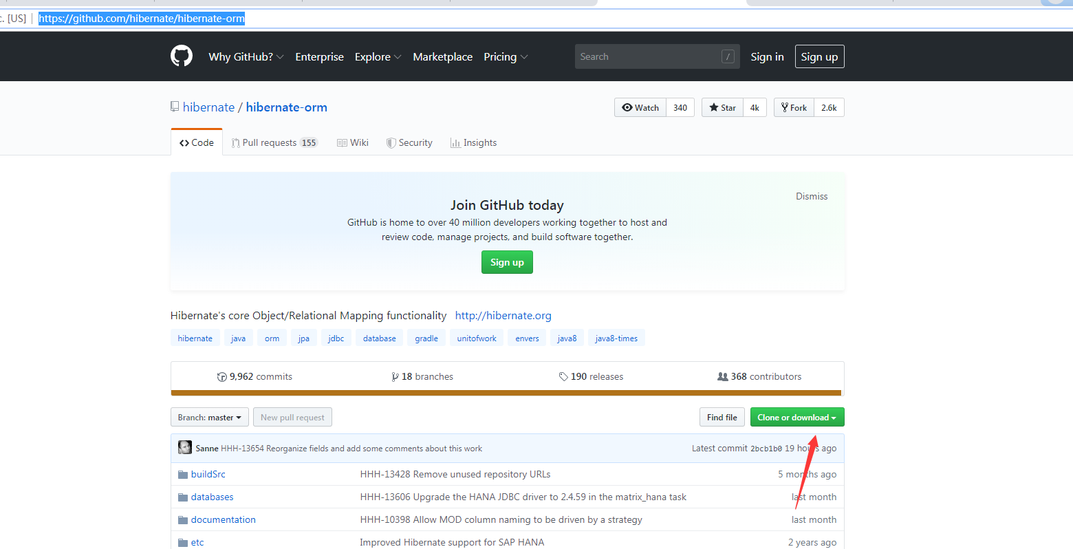Open the Marketplace page

tap(442, 56)
